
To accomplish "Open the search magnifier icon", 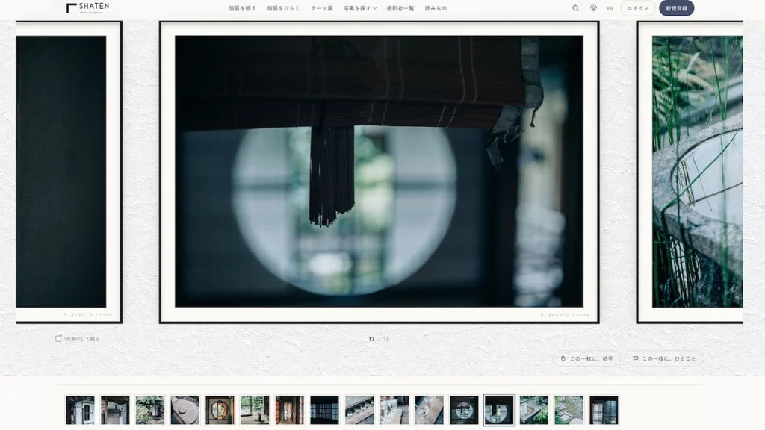I will click(576, 8).
